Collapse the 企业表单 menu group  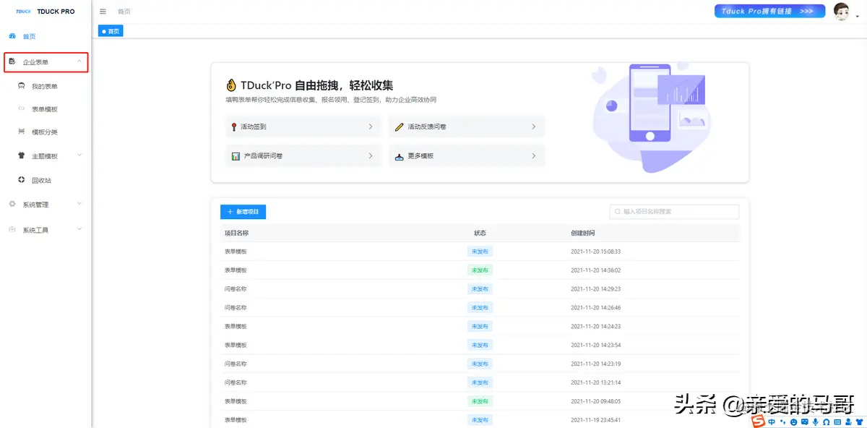click(x=46, y=61)
